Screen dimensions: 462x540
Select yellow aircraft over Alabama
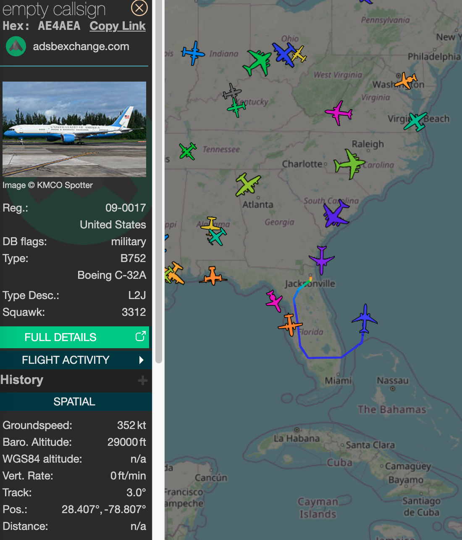click(x=211, y=225)
